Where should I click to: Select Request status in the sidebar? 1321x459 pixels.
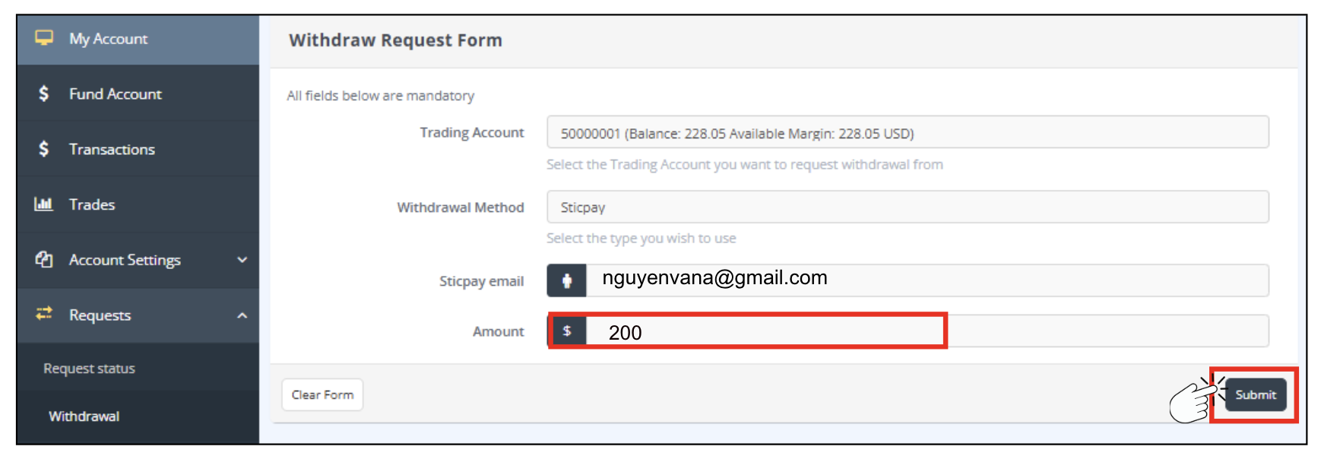pos(89,369)
